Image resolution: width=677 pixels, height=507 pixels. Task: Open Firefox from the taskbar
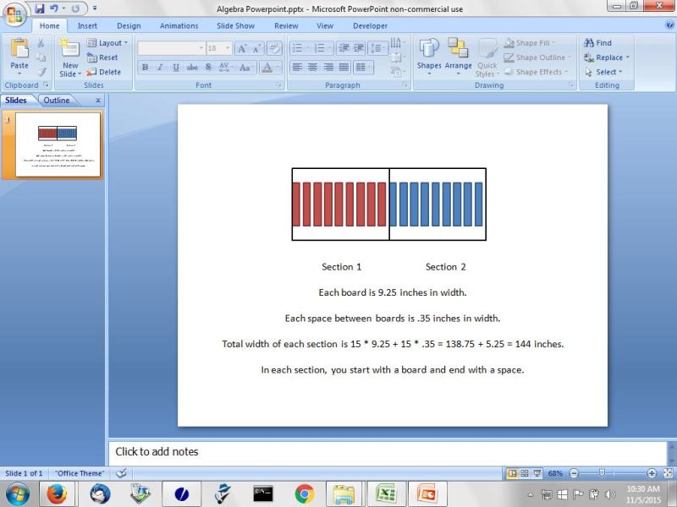(x=57, y=494)
